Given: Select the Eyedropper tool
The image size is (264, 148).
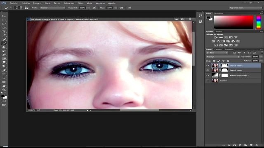Looking at the screenshot, I should [x=4, y=35].
